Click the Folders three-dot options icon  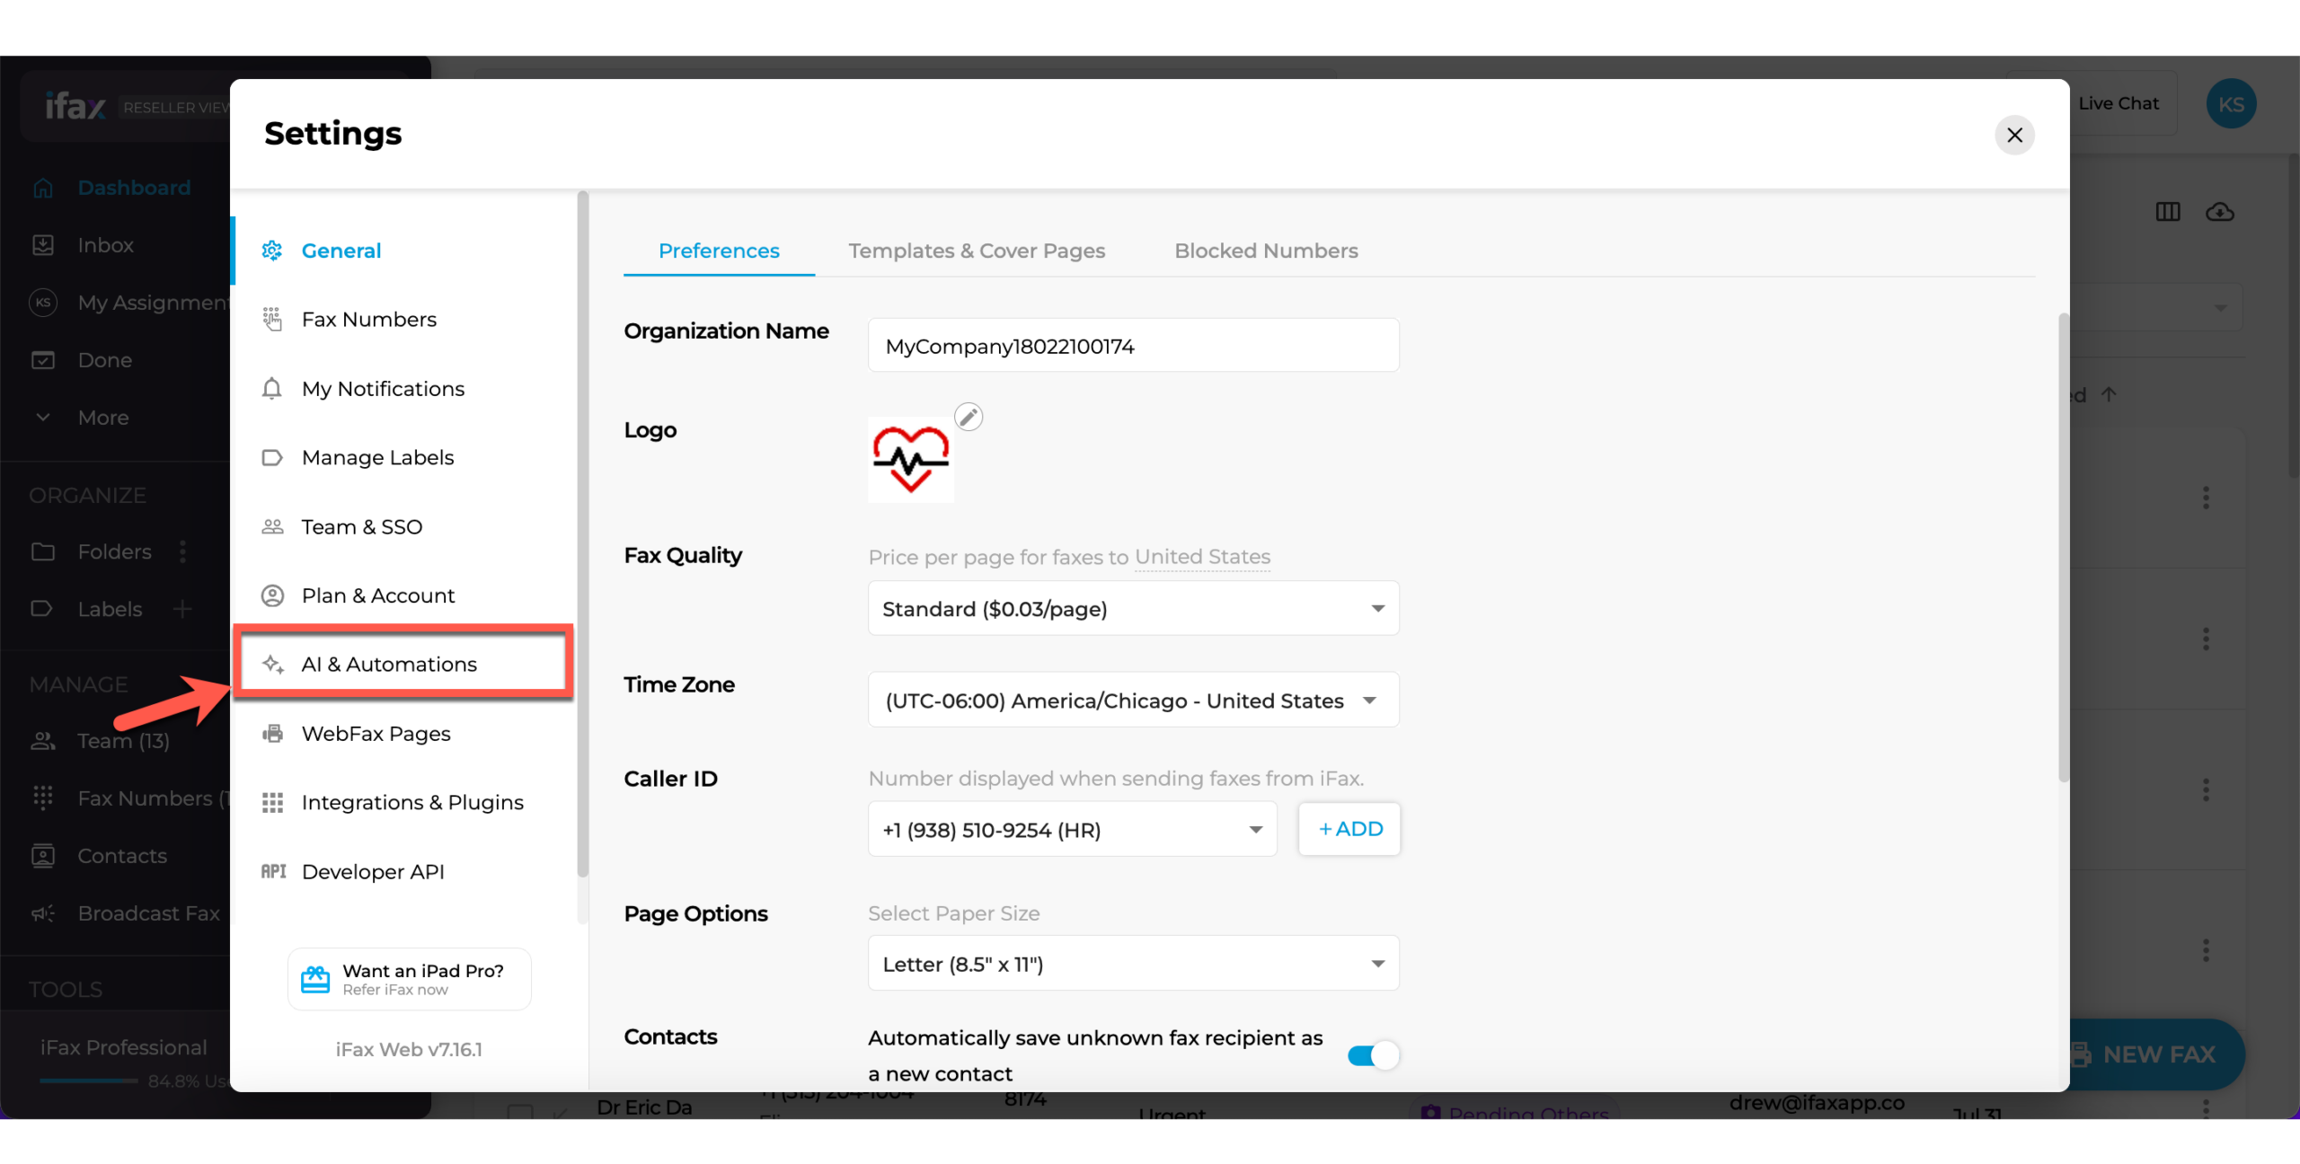(x=182, y=551)
